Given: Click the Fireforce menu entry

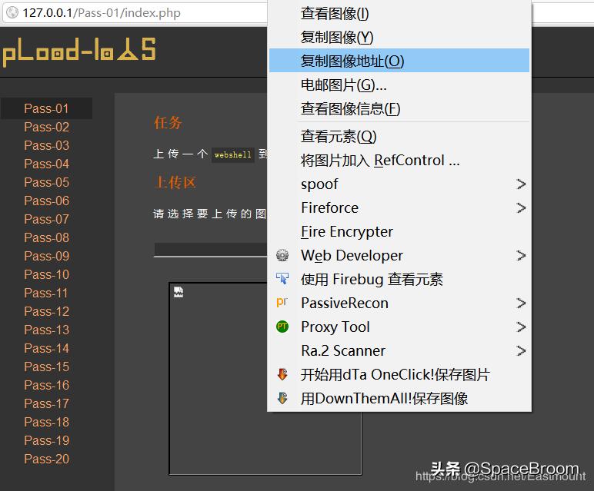Looking at the screenshot, I should (x=399, y=207).
